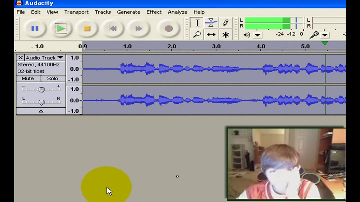Click the lower right channel waveform

tap(214, 100)
